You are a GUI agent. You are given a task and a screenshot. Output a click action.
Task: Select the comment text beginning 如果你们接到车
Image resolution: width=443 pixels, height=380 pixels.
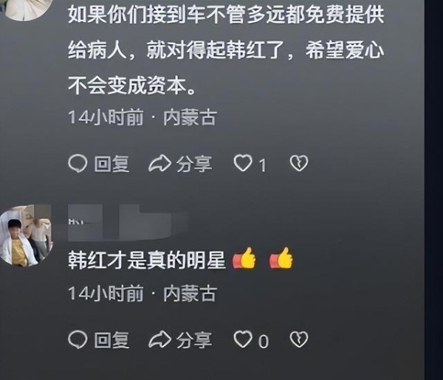coord(226,49)
